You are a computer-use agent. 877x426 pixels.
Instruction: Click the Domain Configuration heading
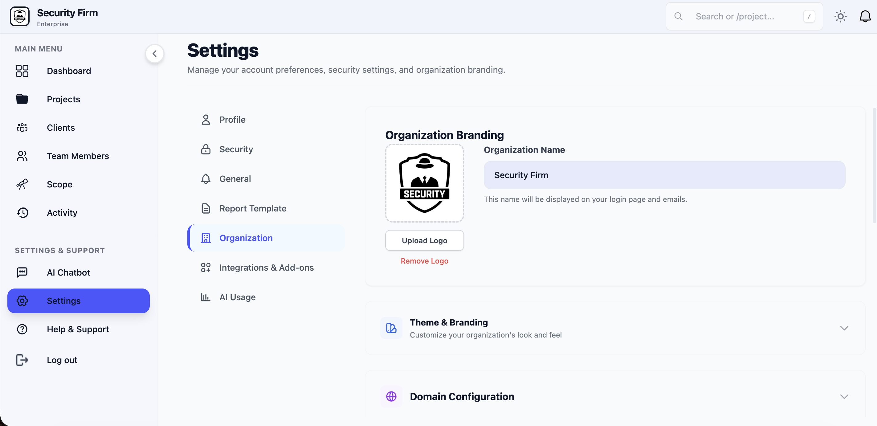point(462,396)
